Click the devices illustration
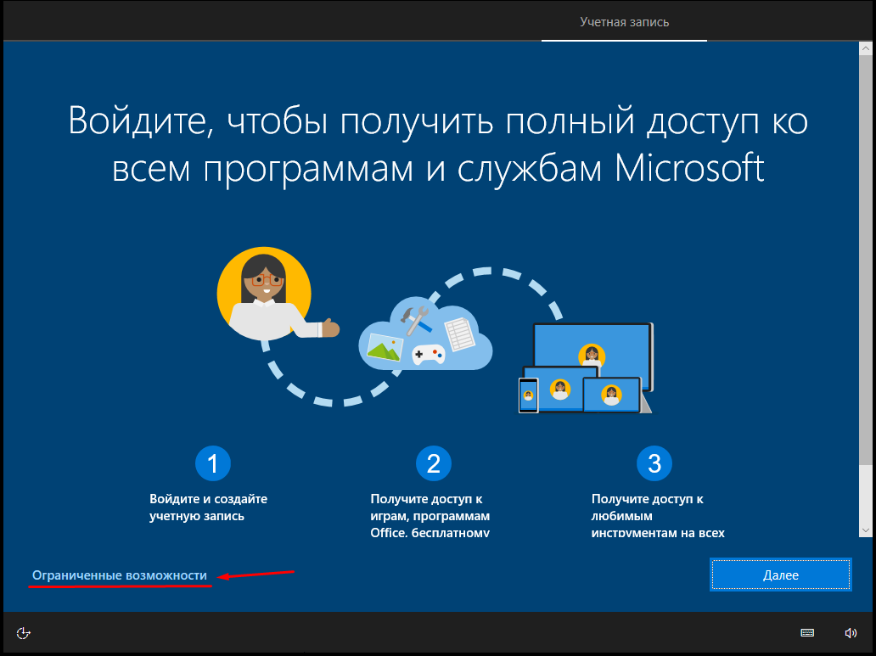 pos(586,367)
